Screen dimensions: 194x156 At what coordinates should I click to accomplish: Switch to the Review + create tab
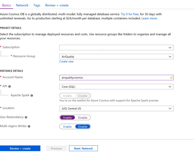coord(57,5)
